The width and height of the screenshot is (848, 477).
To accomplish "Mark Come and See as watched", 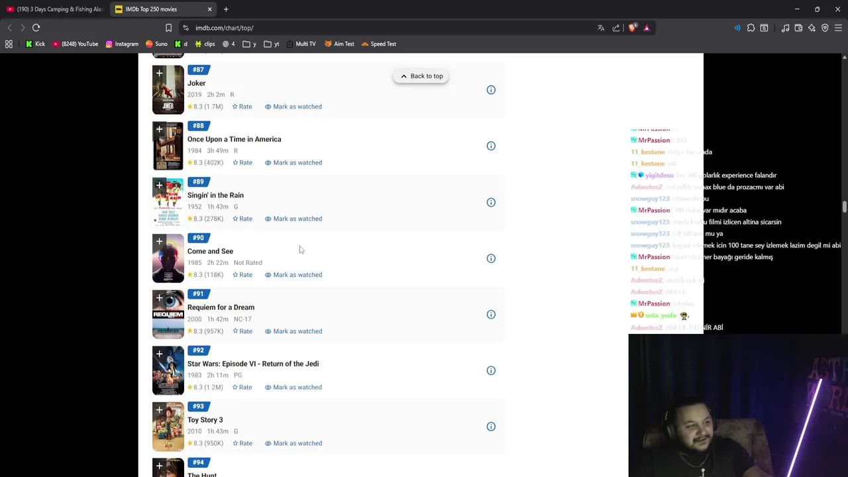I will [293, 275].
